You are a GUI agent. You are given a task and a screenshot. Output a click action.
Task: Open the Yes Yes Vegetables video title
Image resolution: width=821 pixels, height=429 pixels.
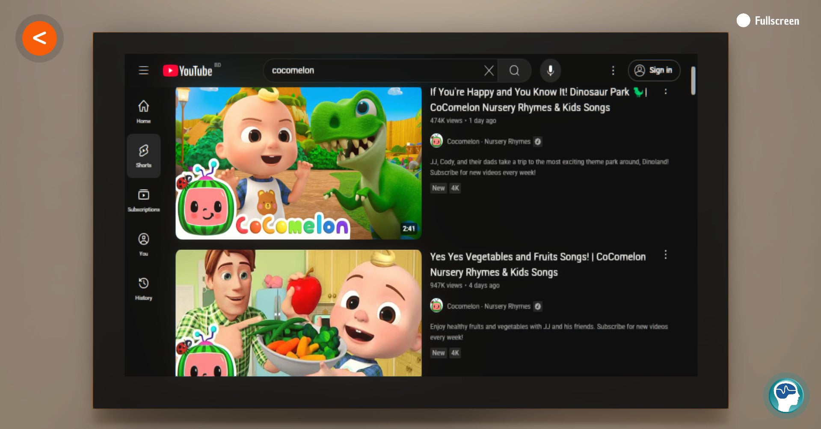537,264
